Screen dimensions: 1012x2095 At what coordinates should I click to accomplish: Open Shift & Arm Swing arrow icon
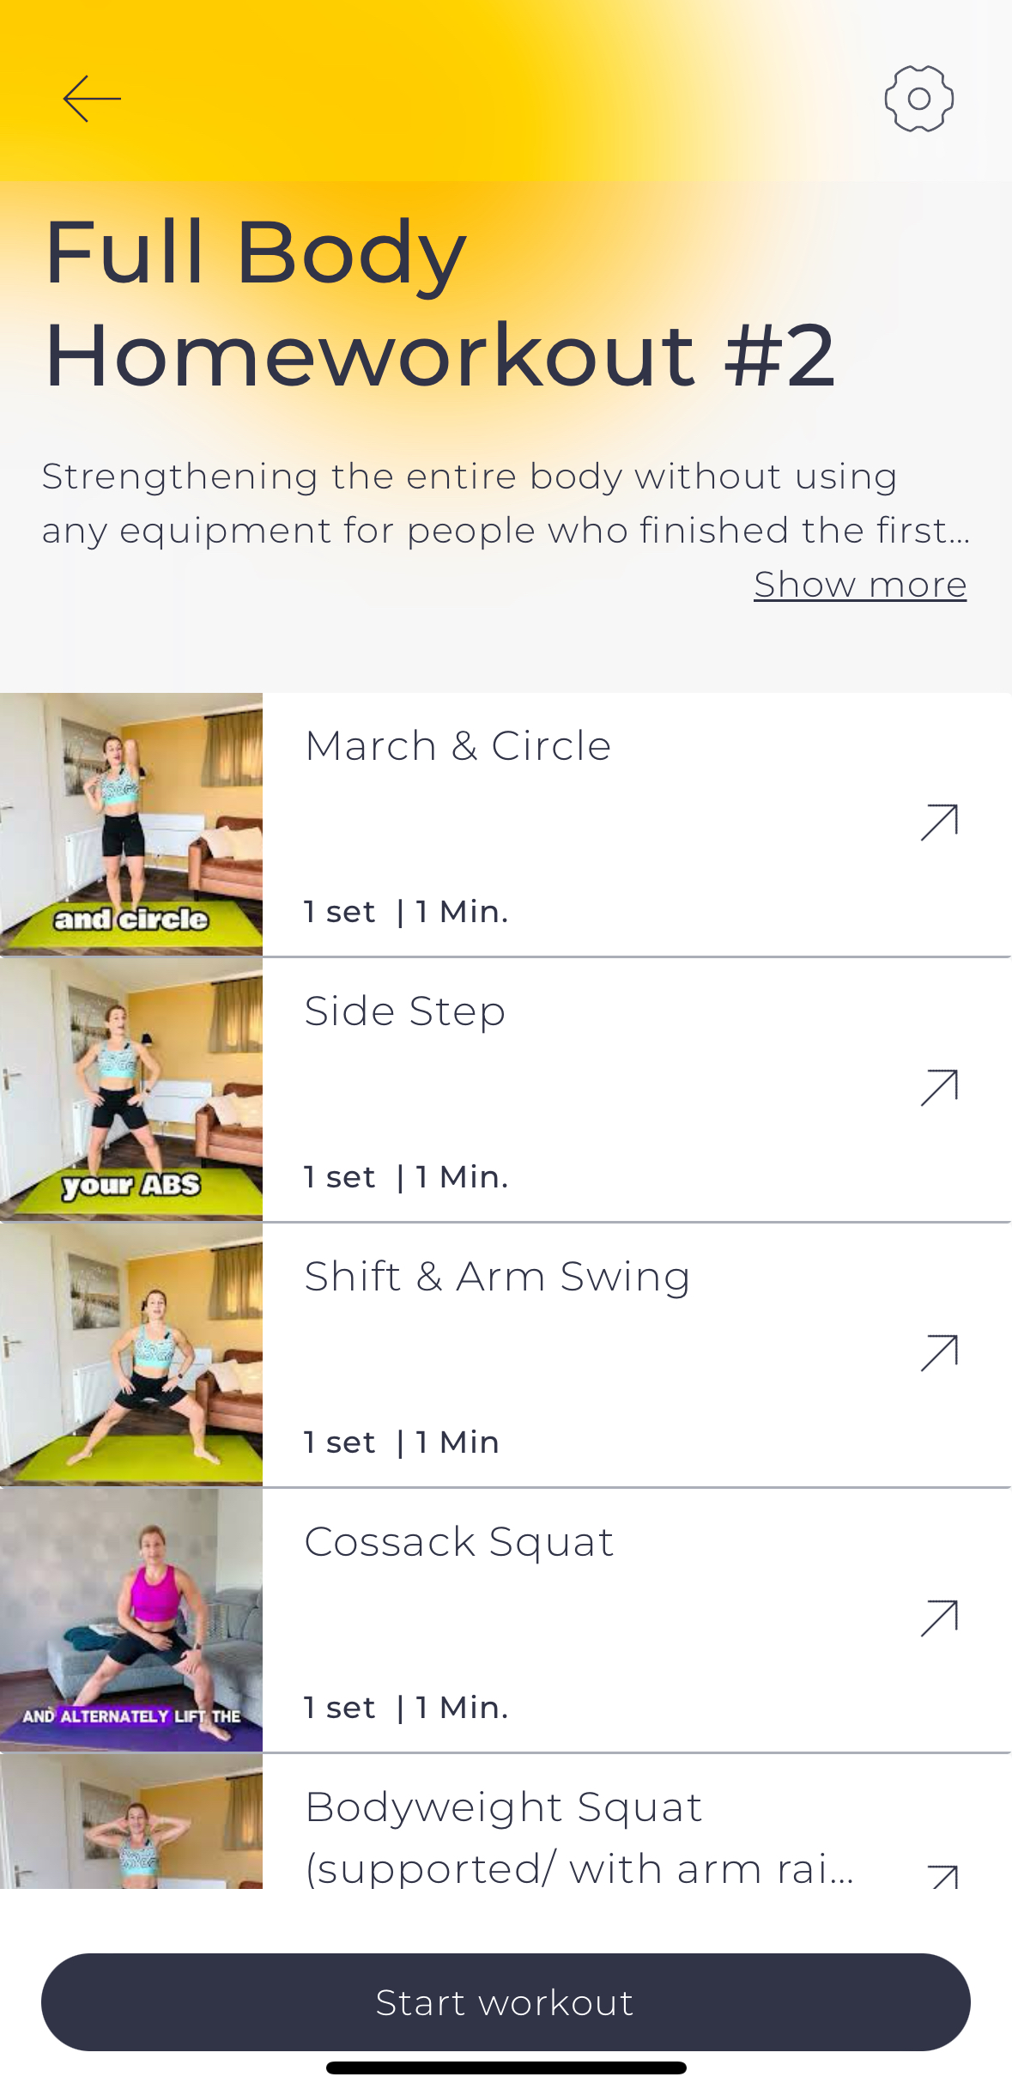939,1353
